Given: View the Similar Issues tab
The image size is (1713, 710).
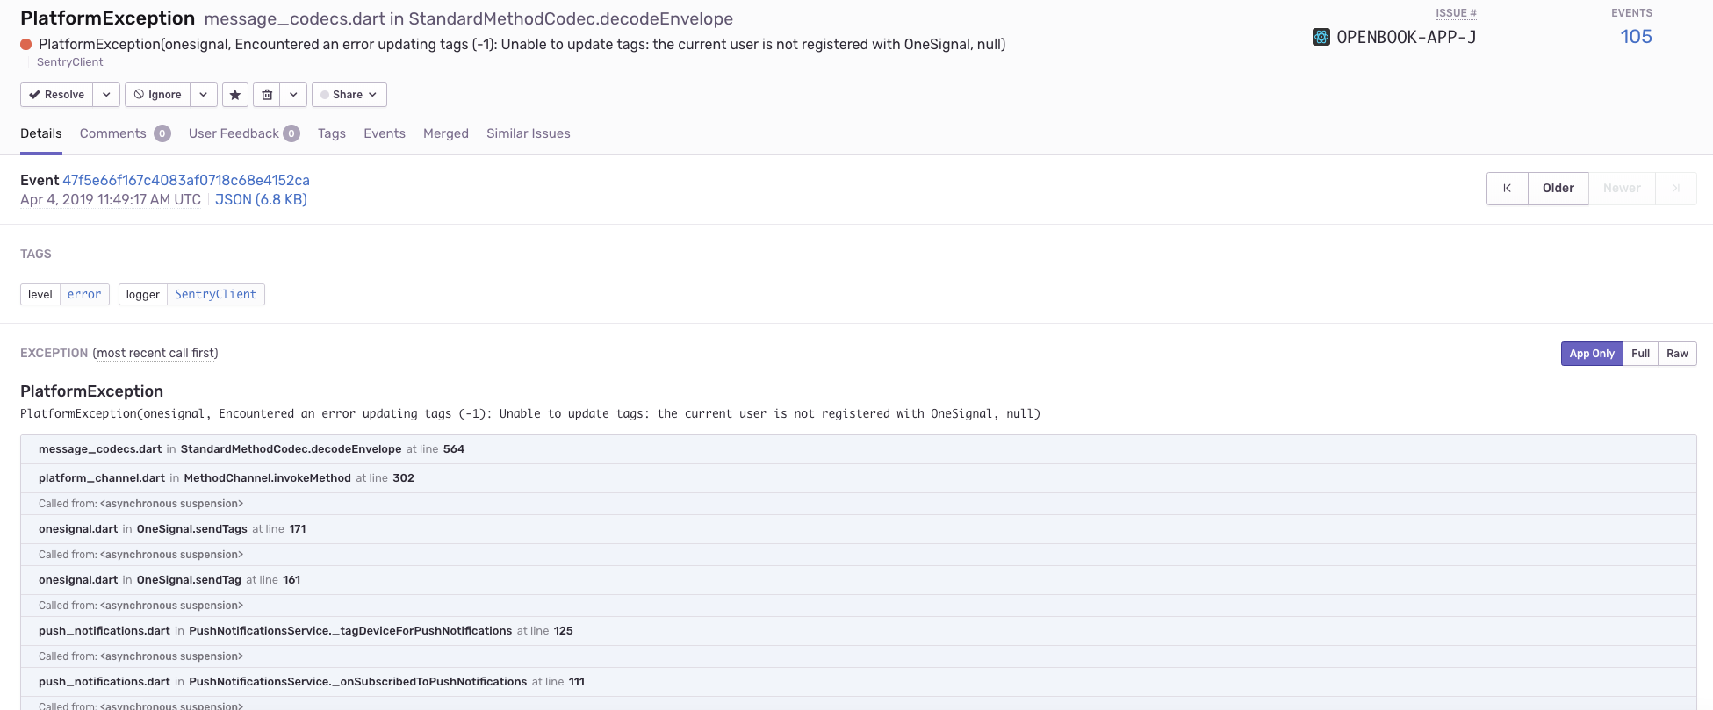Looking at the screenshot, I should pos(529,133).
